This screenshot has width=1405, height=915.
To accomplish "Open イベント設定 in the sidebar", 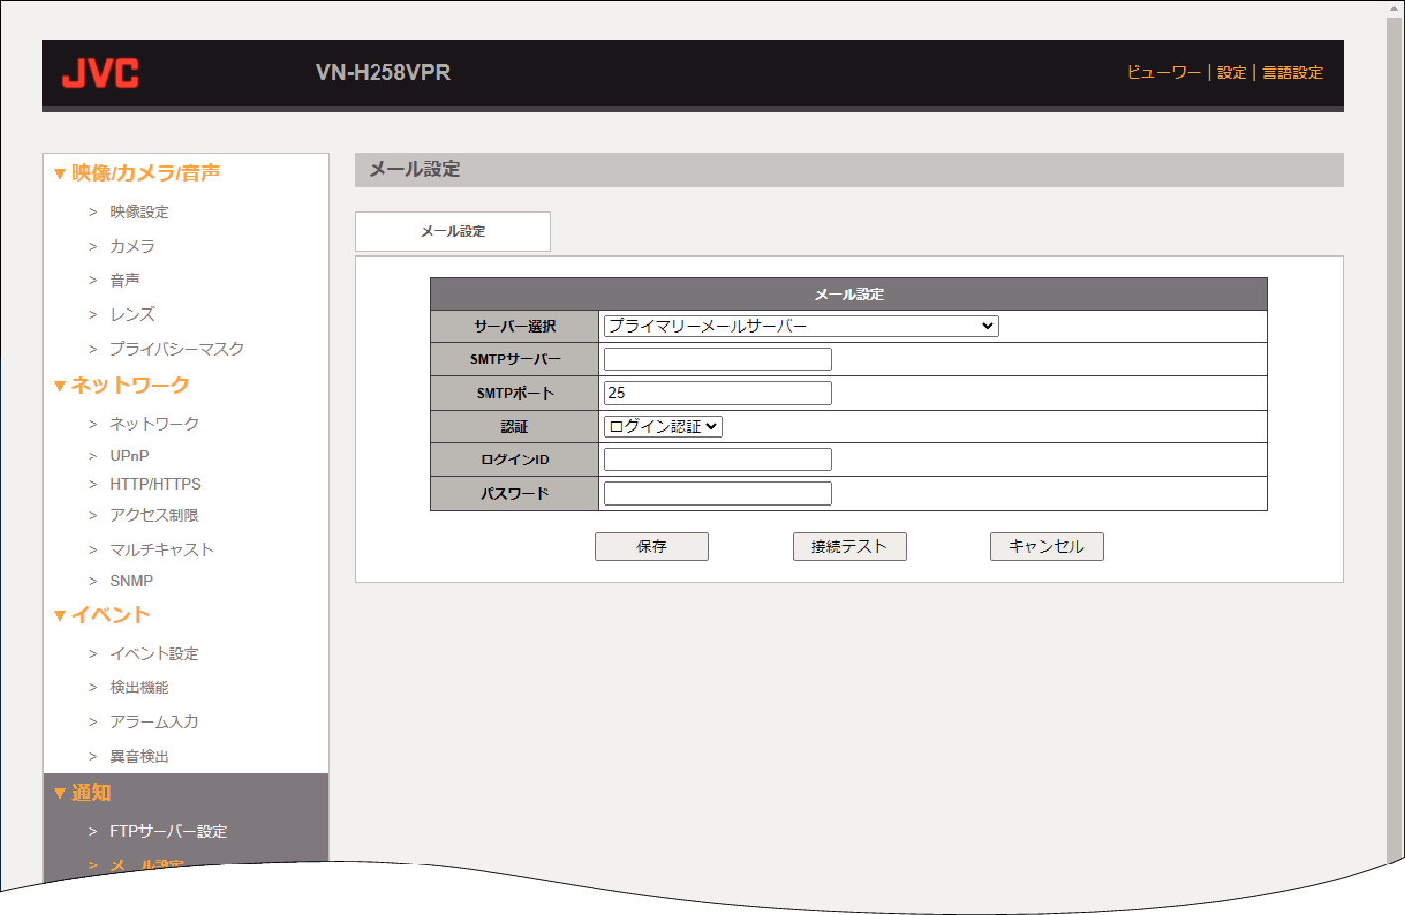I will pyautogui.click(x=154, y=654).
